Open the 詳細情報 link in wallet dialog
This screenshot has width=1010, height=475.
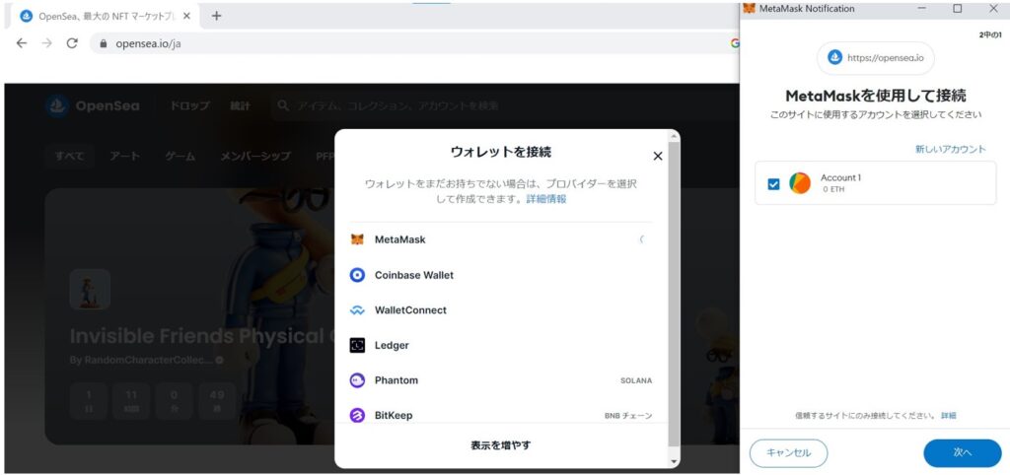(546, 199)
